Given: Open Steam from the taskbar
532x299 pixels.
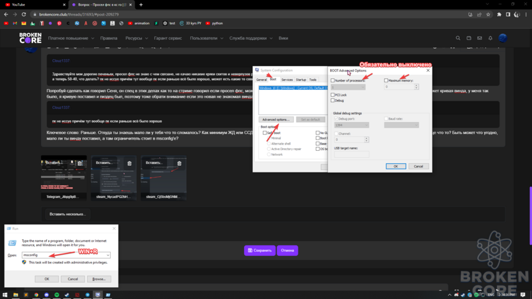Looking at the screenshot, I should (67, 295).
